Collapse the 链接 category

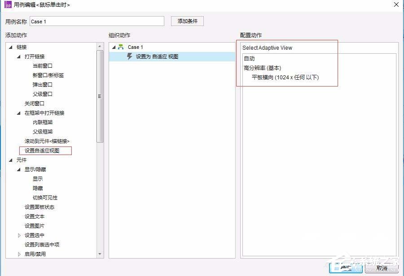10,47
